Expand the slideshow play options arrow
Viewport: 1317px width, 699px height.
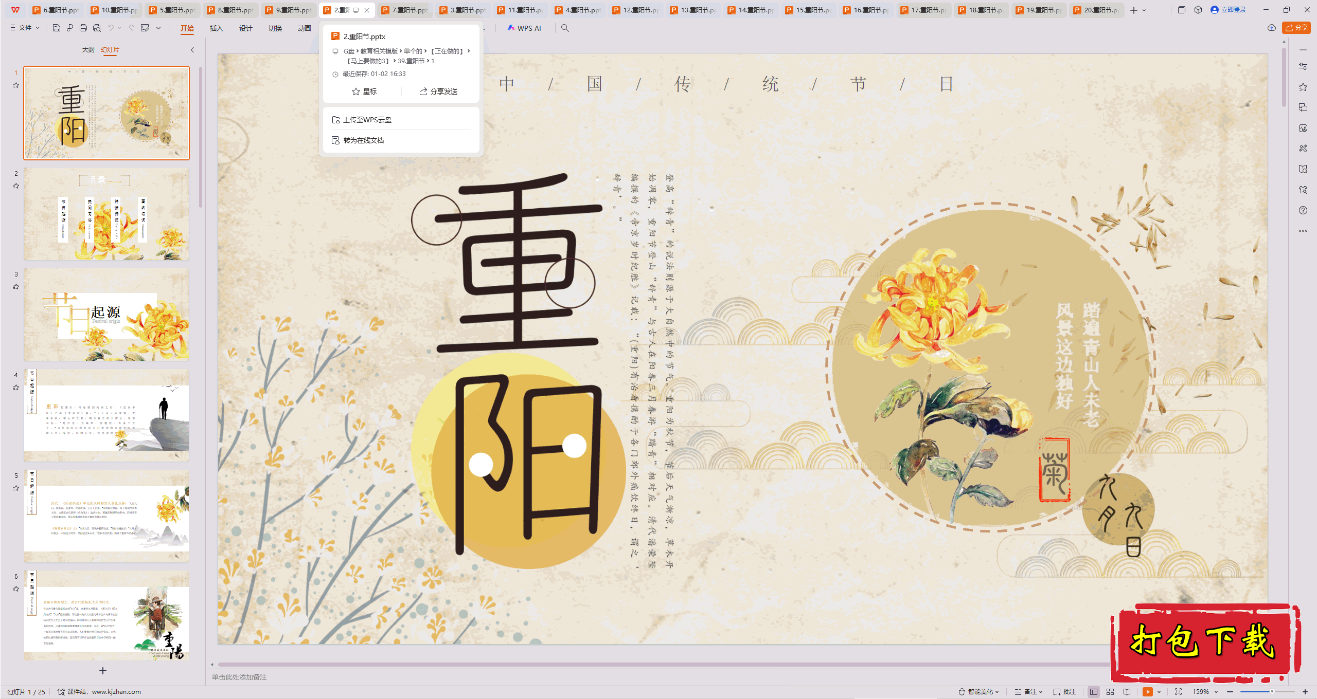coord(1159,692)
